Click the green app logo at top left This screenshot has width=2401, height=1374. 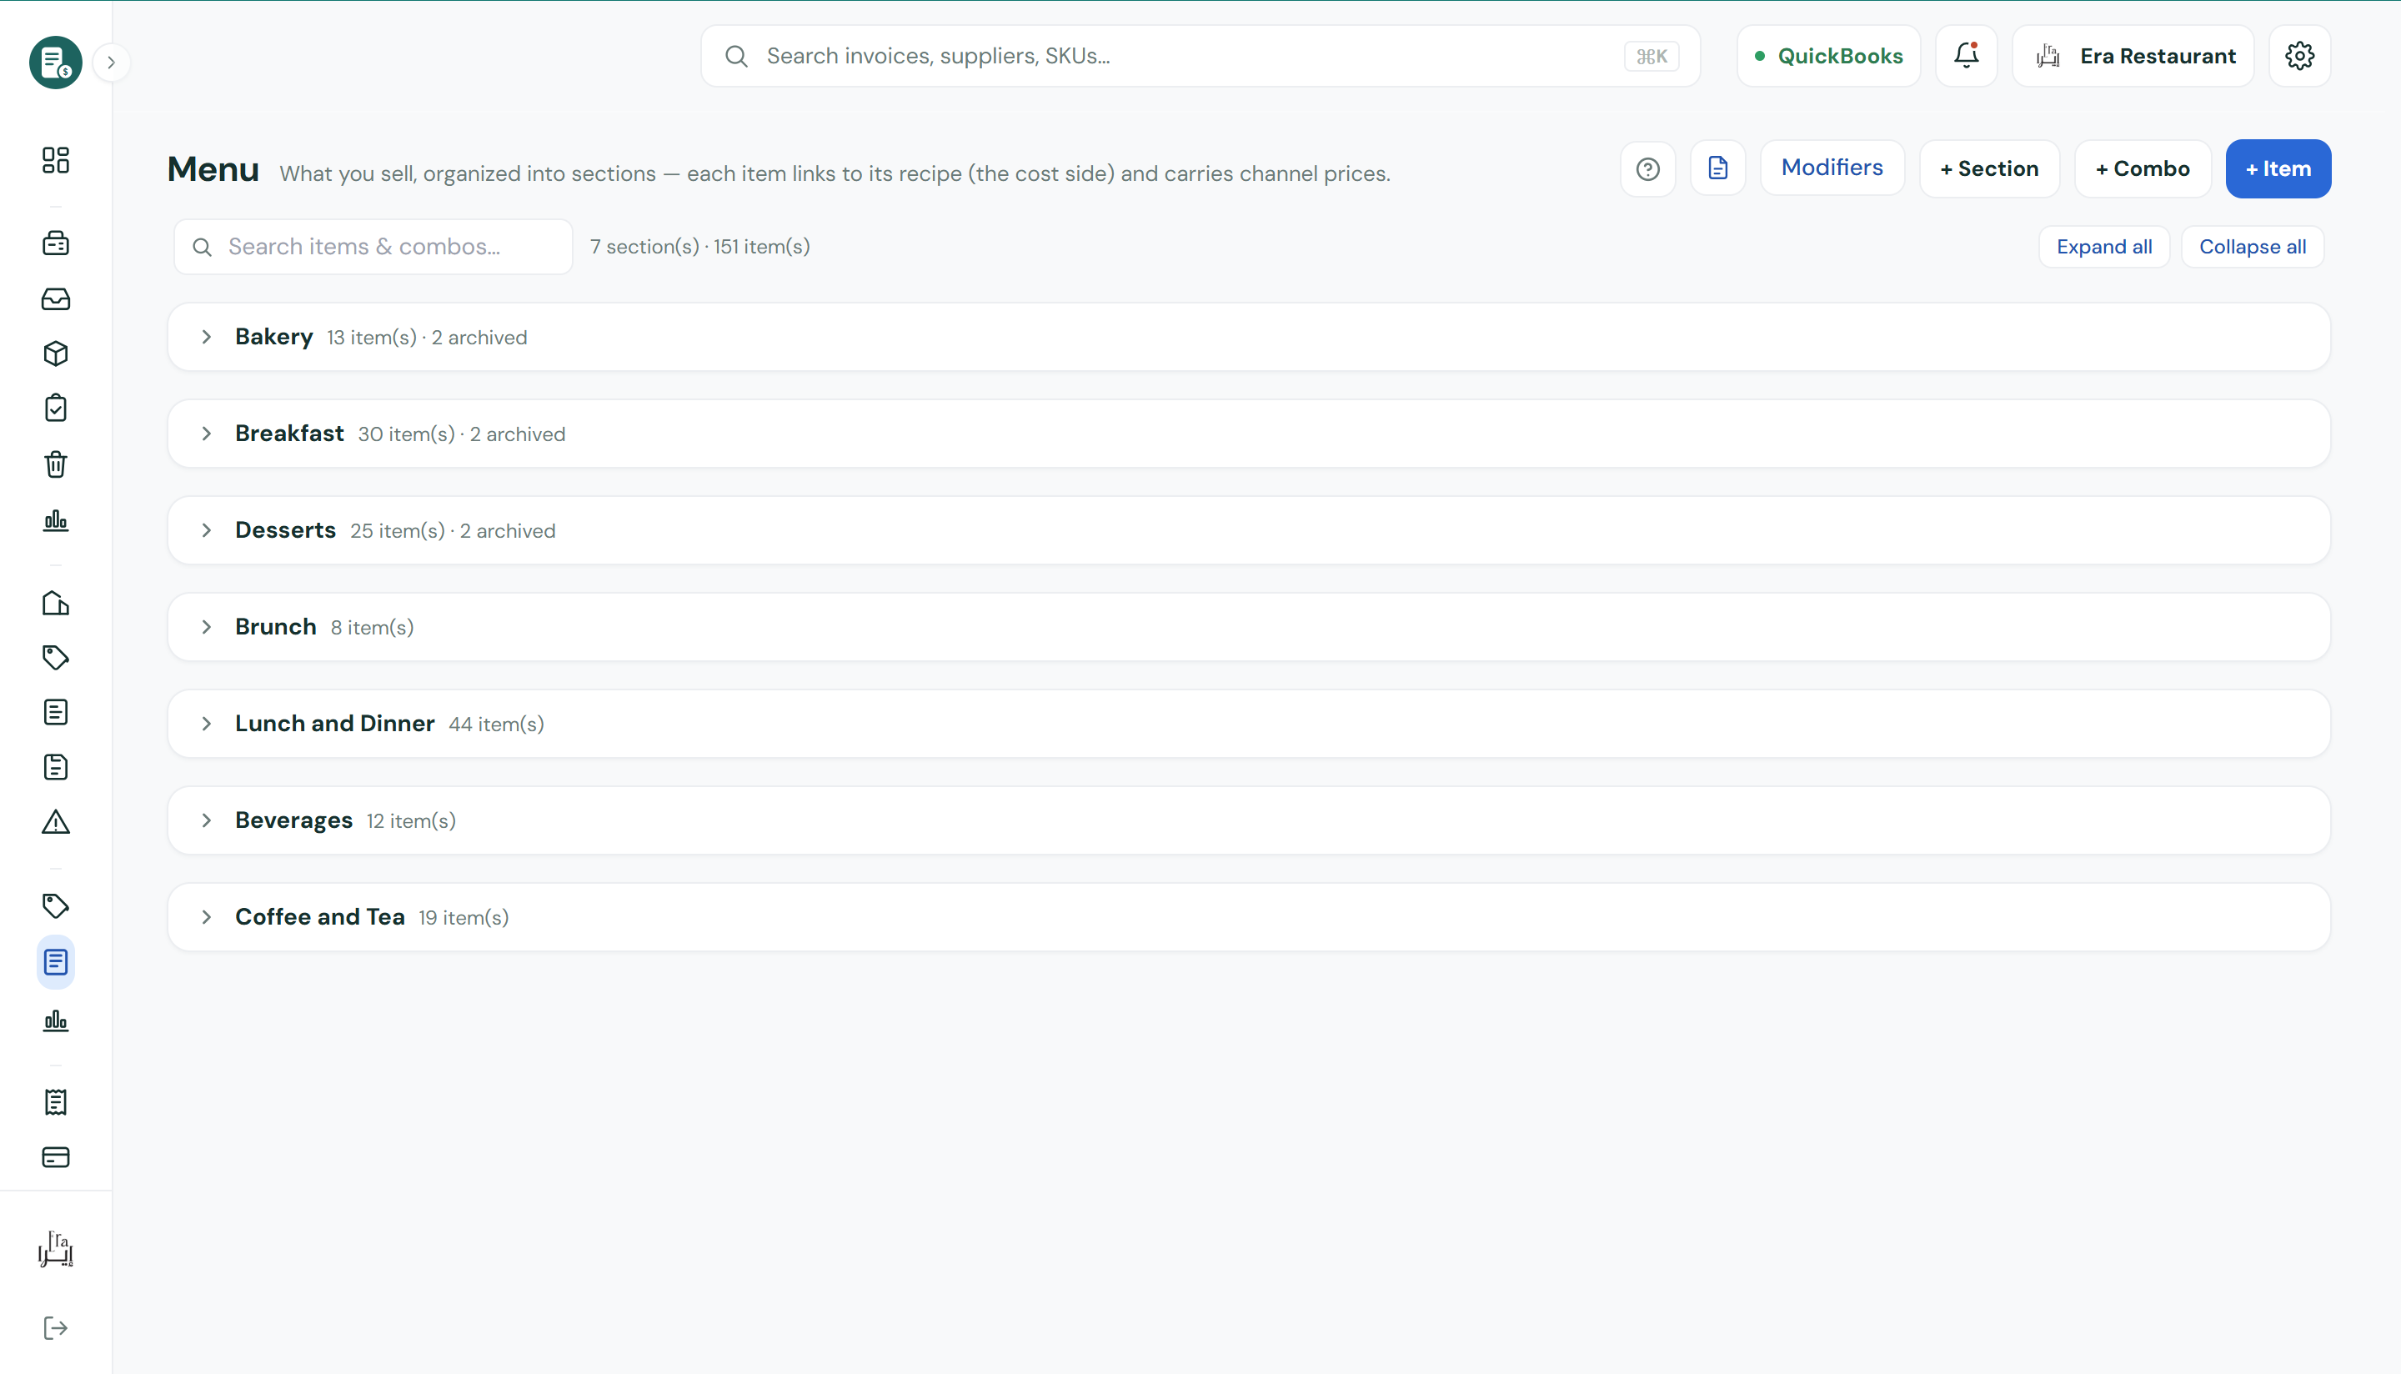point(56,63)
